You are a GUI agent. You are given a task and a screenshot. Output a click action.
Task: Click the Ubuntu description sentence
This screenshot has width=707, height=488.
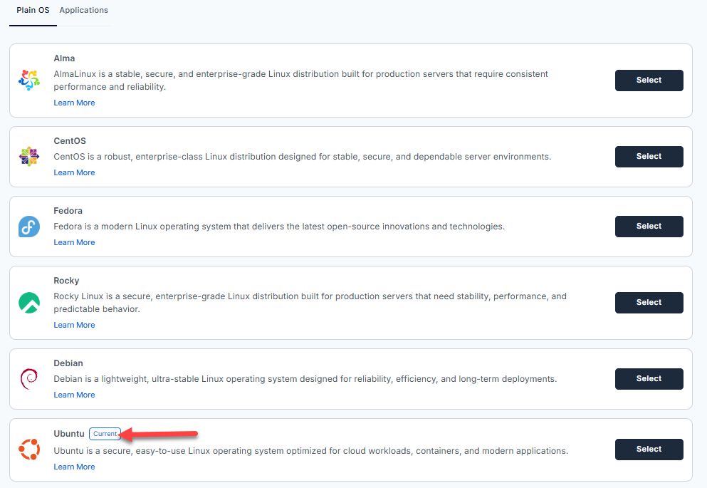pos(311,451)
